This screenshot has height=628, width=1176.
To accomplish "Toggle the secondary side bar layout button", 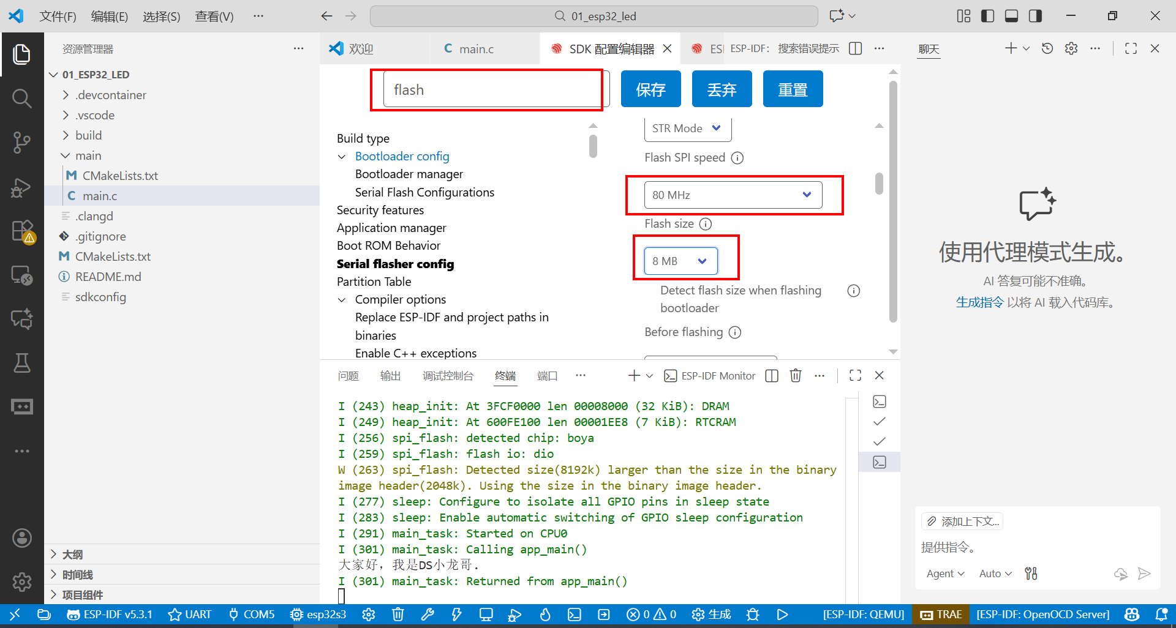I will [x=1035, y=16].
